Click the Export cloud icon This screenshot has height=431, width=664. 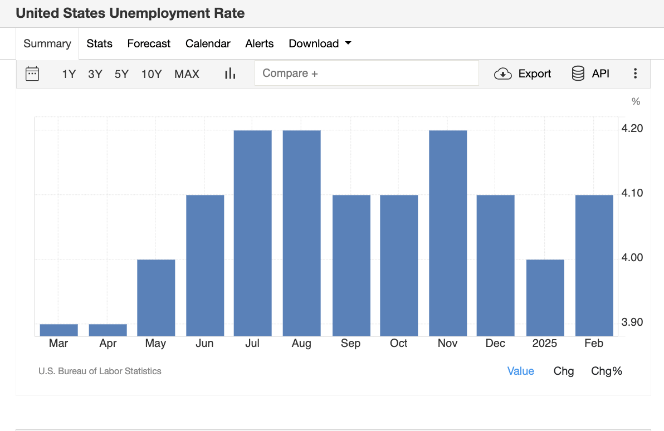[502, 73]
